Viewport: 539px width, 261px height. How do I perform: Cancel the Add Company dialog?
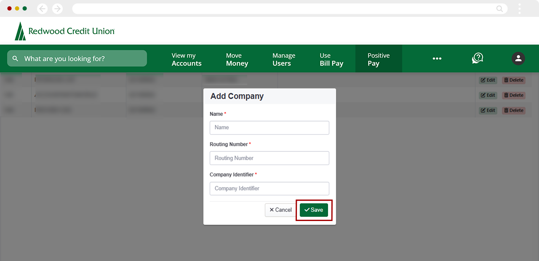pos(280,210)
